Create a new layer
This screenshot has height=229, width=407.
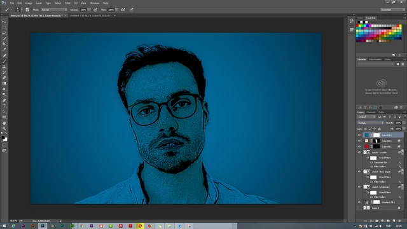pyautogui.click(x=394, y=221)
